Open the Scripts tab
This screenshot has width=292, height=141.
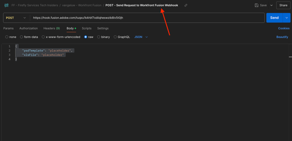click(86, 28)
